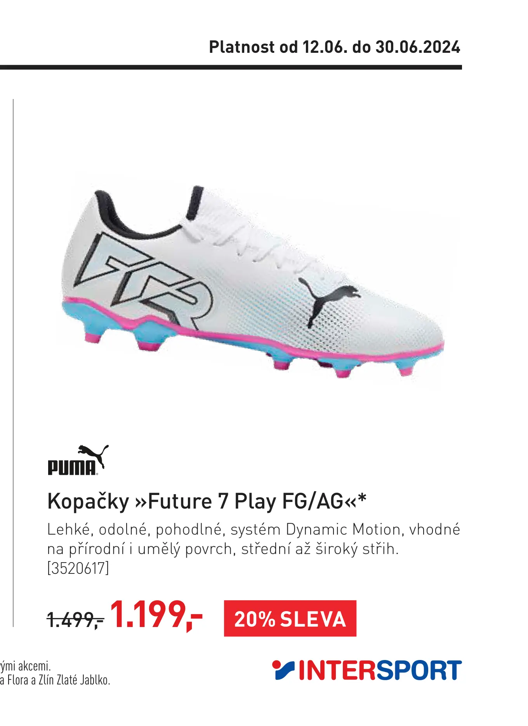Click the crossed-out old price 1.499,-
Screen dimensions: 528x726
75,619
